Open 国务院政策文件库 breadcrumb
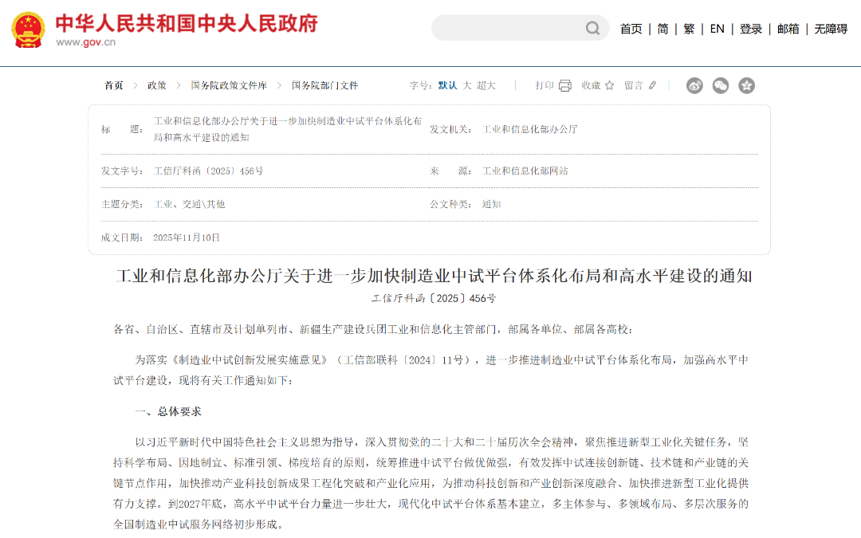861x538 pixels. click(229, 85)
